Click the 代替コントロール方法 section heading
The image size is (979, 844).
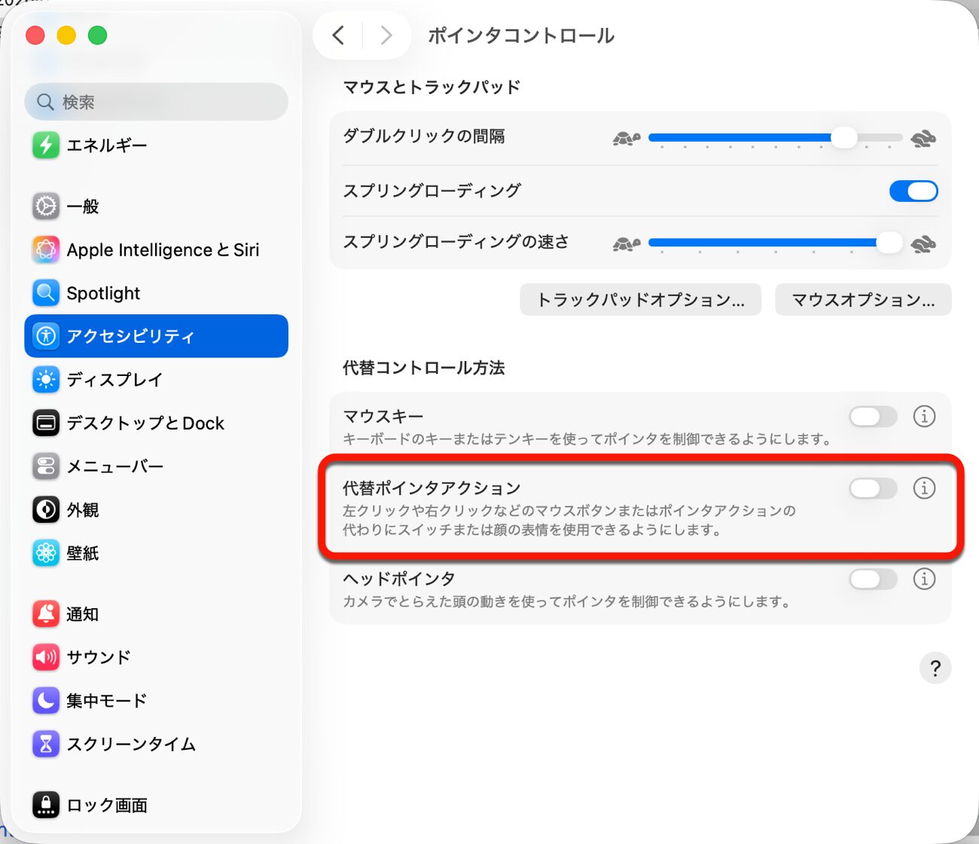tap(423, 367)
